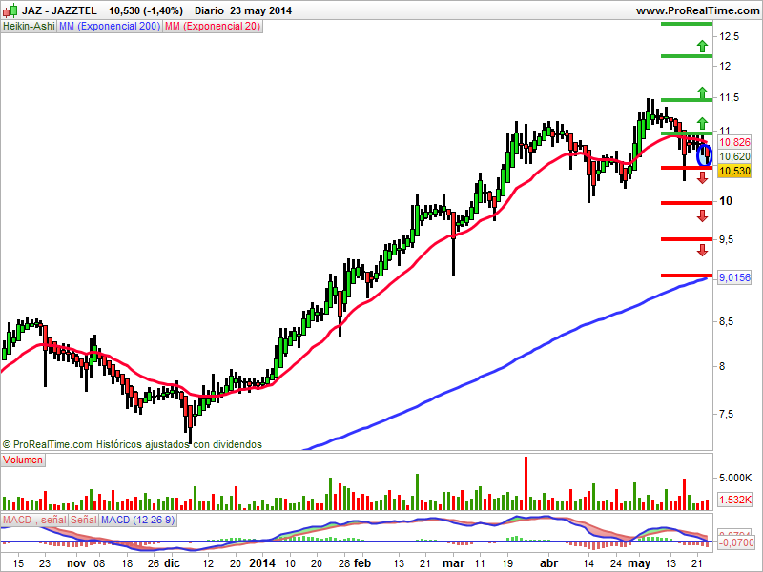Click the tallest red volume bar
Screen dimensions: 763x572
(x=526, y=483)
